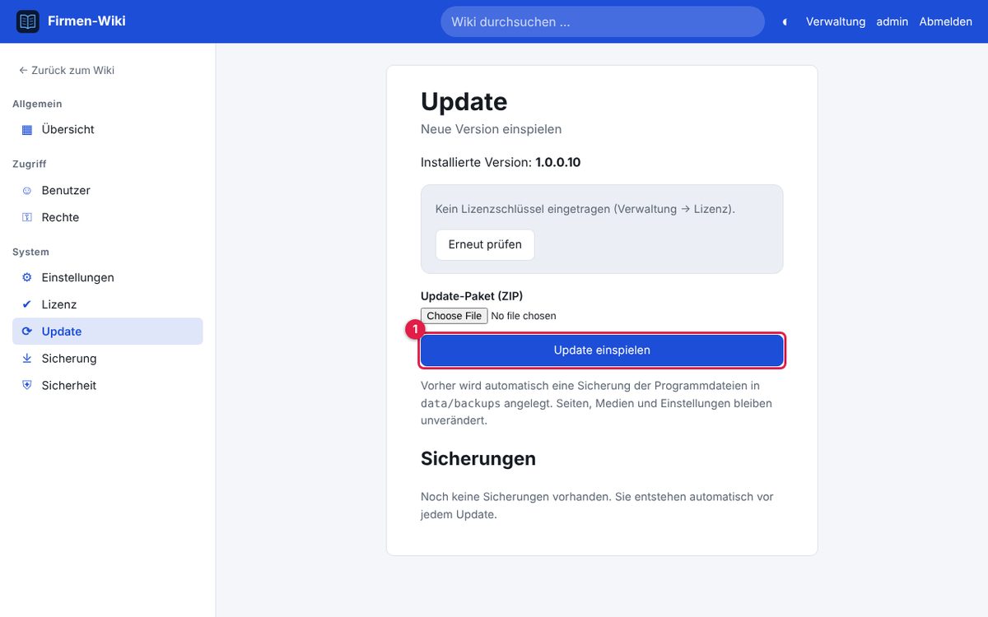Click the Sicherheit shield icon

(x=26, y=386)
